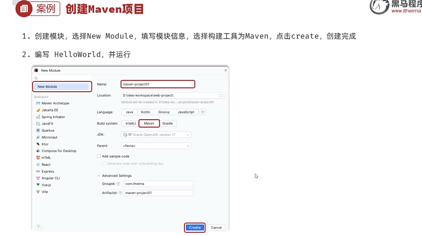Click the Vite generator icon
The image size is (422, 236).
tap(38, 192)
